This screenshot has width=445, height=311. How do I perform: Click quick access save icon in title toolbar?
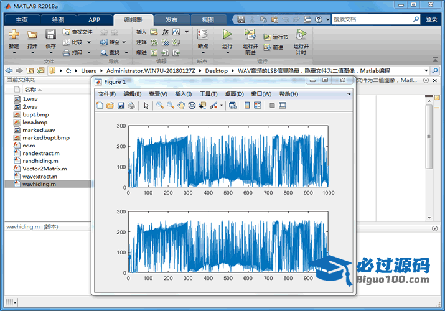pos(241,19)
